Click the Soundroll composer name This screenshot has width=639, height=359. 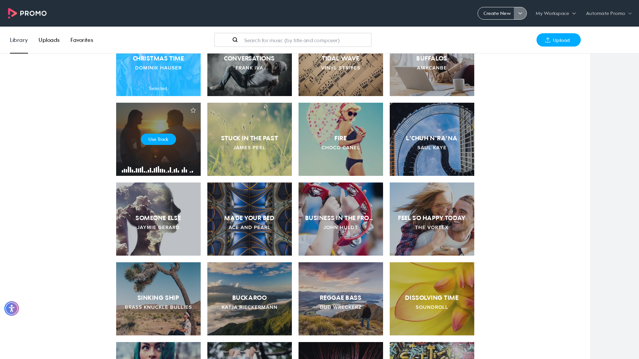click(432, 307)
